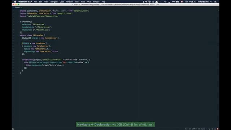Click '@angular/forms' import path
Viewport: 231px width, 130px height.
64,13
